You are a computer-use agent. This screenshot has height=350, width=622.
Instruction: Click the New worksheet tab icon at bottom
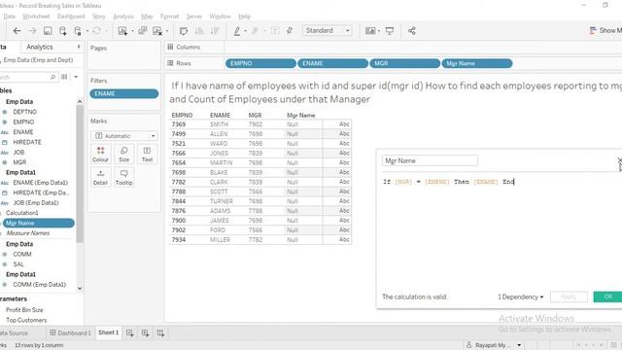(129, 332)
